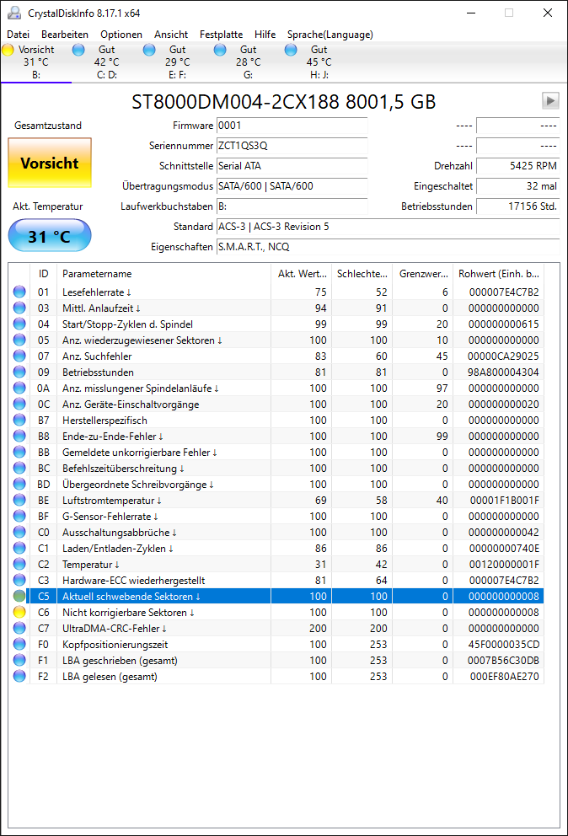
Task: Click the Rohwert column header
Action: point(498,274)
